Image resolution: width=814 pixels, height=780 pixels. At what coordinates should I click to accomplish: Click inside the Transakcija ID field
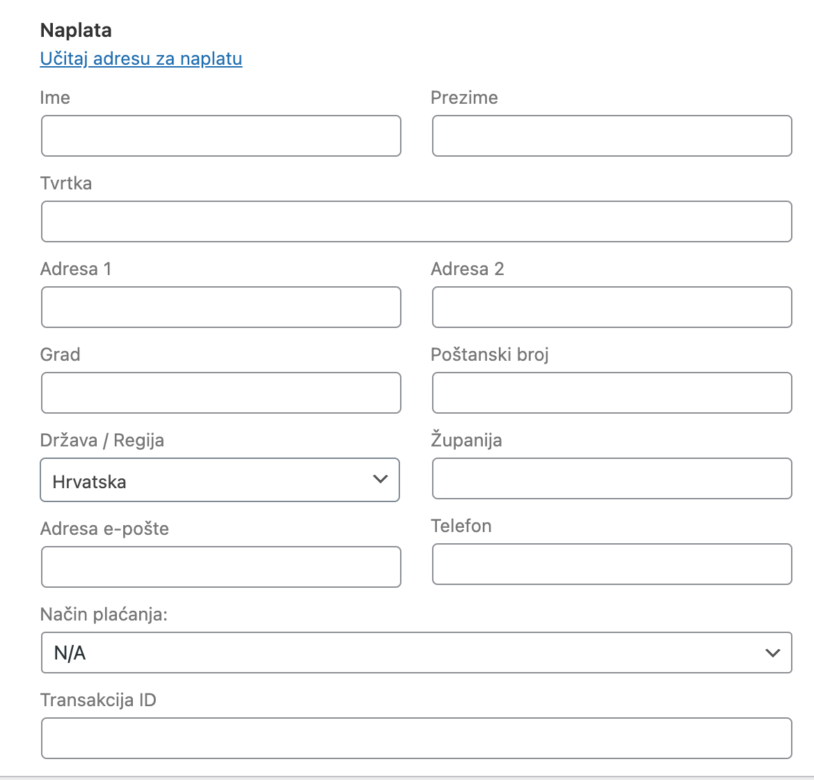coord(416,738)
